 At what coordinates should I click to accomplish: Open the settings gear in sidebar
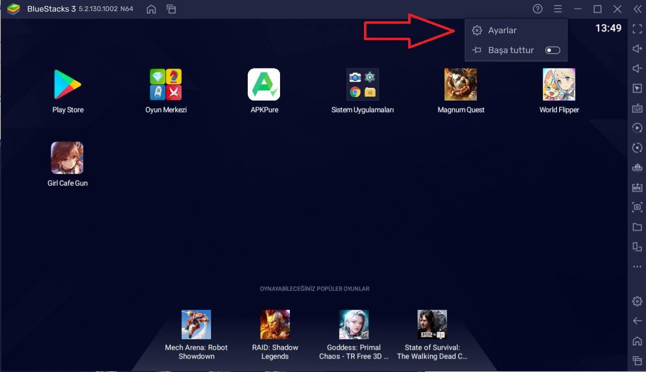click(x=637, y=301)
